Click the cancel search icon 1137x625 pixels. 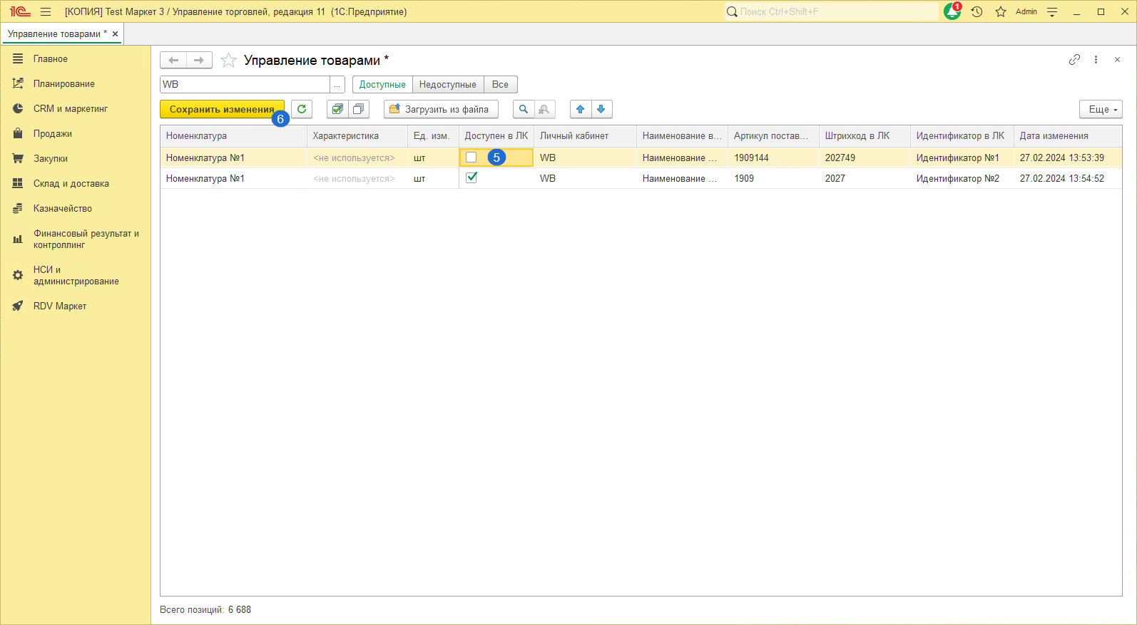click(x=544, y=109)
